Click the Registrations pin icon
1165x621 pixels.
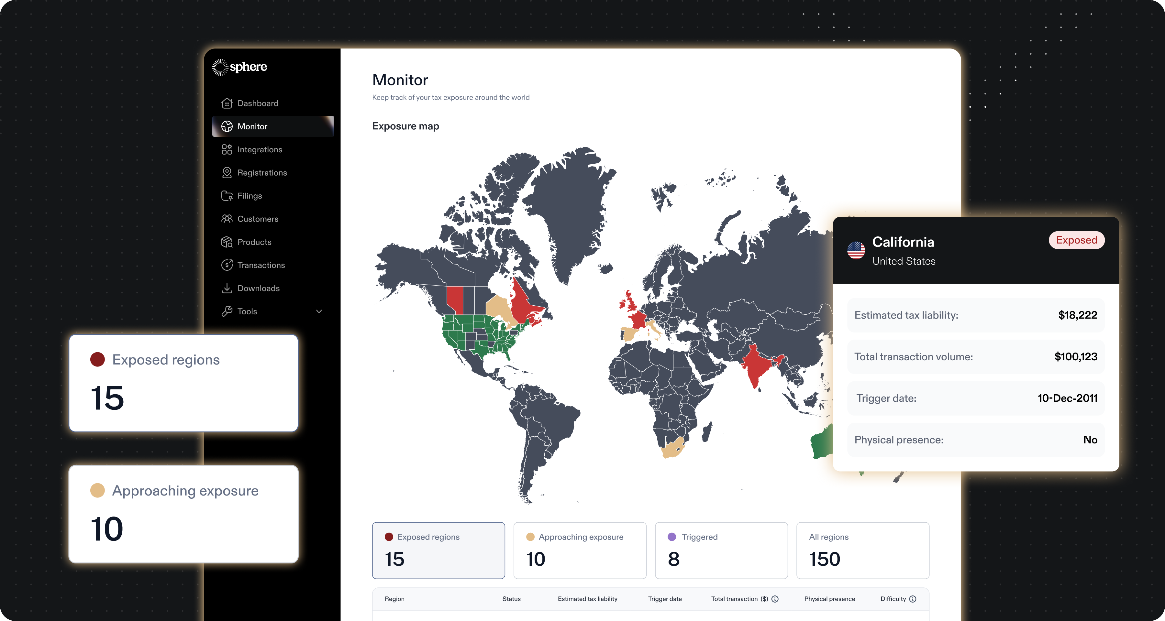click(227, 173)
